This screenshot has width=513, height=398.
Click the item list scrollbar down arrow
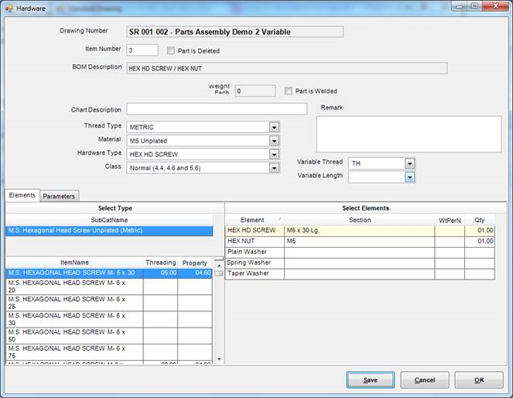[219, 359]
